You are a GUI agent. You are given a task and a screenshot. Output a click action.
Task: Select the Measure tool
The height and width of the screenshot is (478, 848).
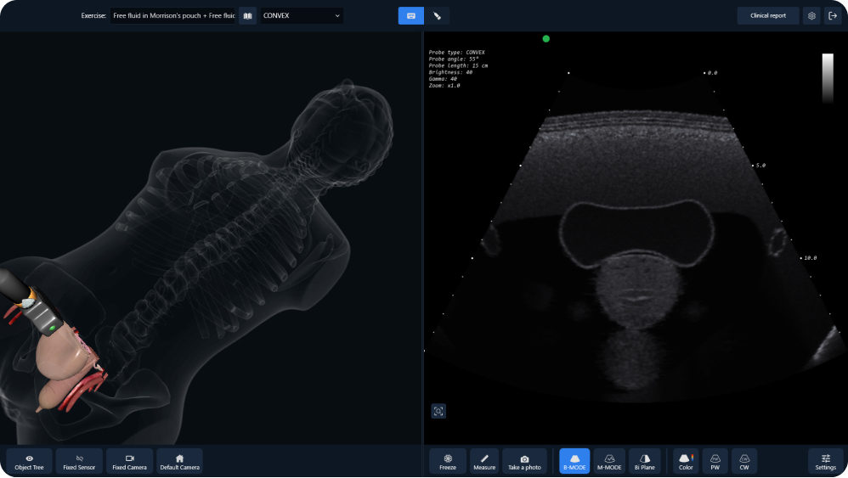[x=484, y=461]
